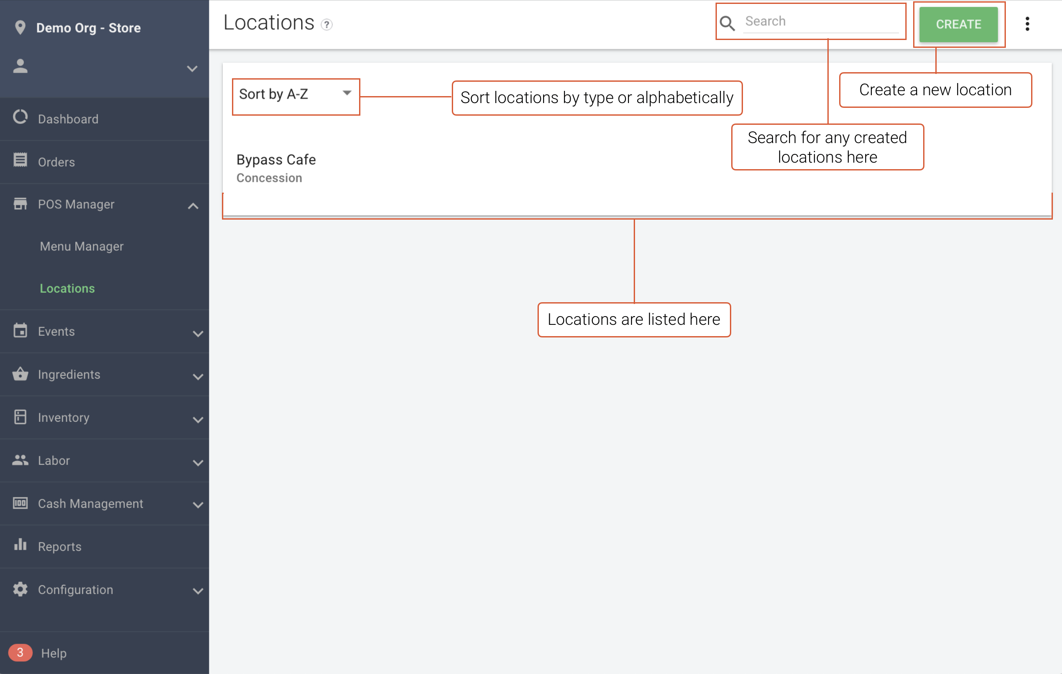
Task: Expand the Ingredients section chevron
Action: pyautogui.click(x=198, y=377)
